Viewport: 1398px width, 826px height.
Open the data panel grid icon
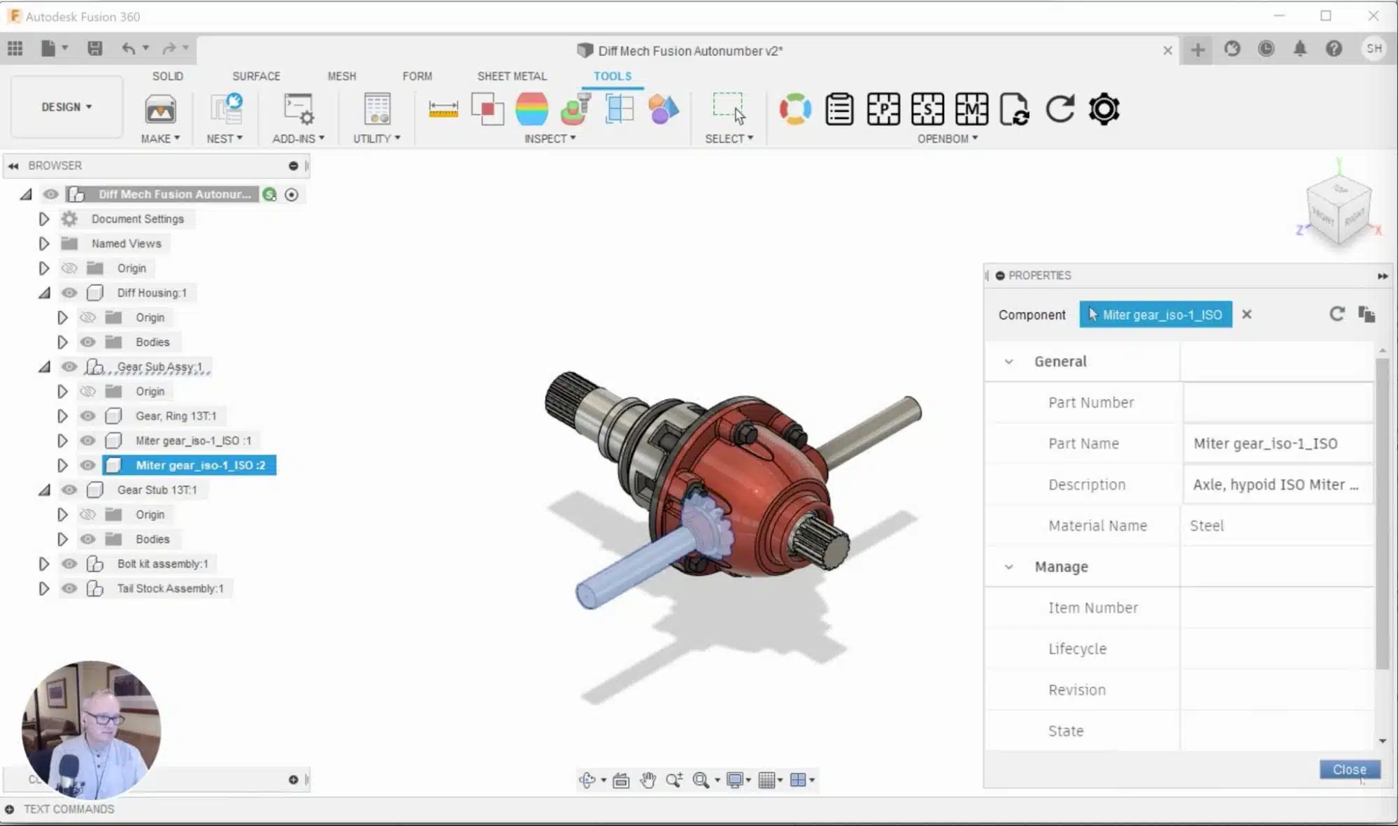[x=15, y=48]
